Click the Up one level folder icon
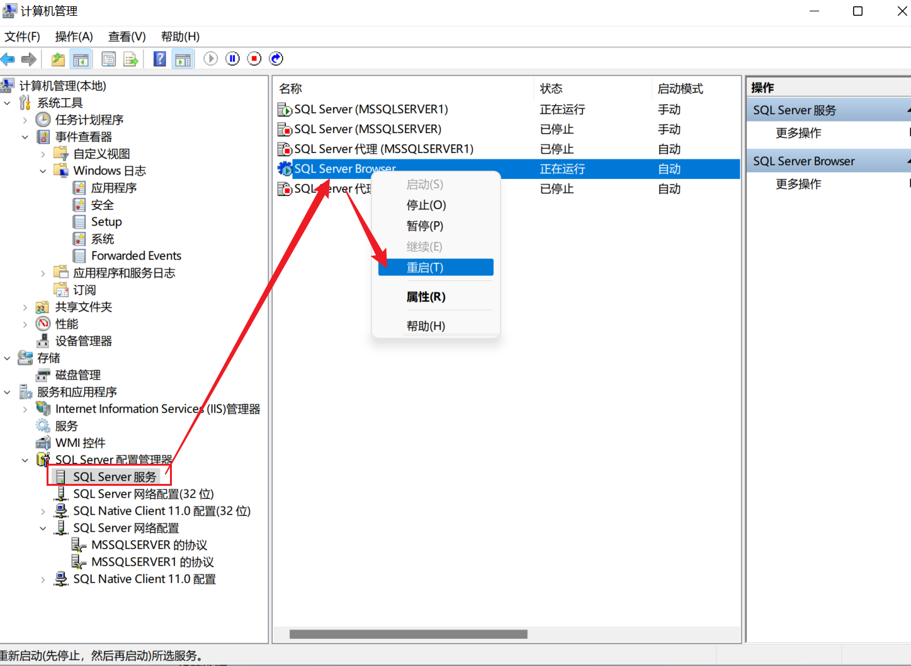 58,59
